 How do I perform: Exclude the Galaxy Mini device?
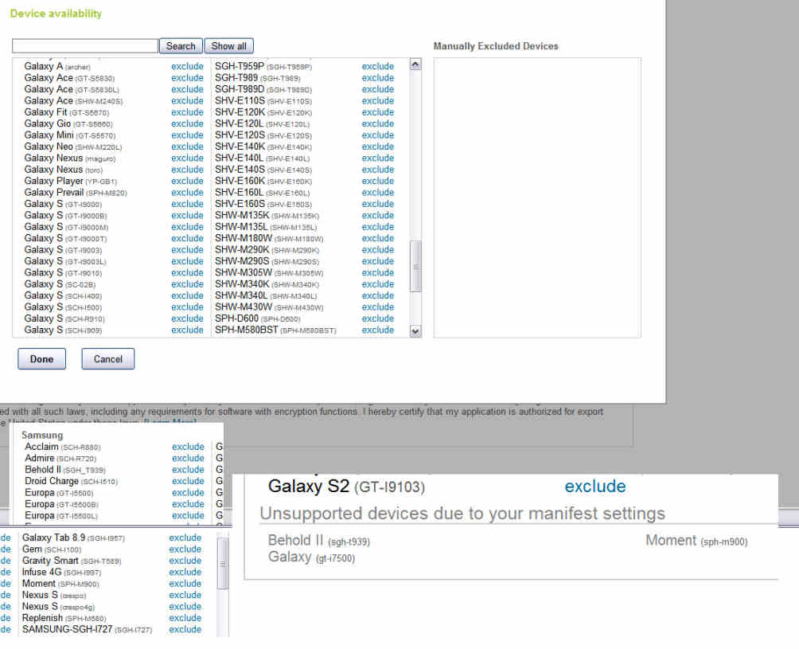(x=188, y=135)
